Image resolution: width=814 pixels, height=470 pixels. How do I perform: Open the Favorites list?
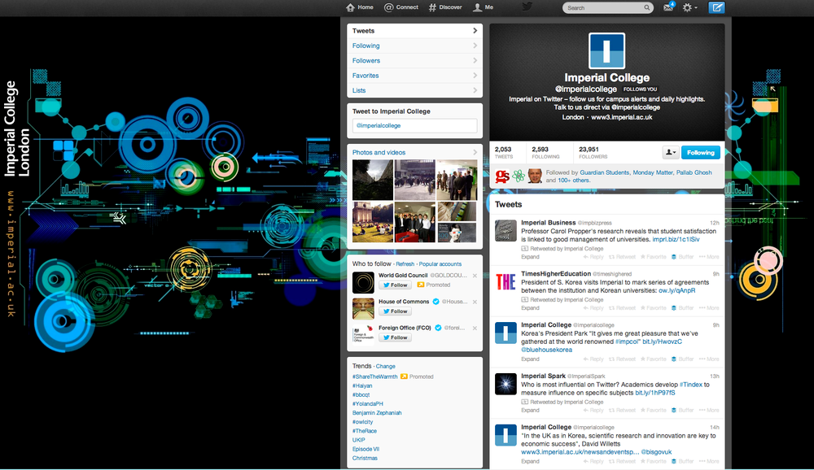click(414, 76)
